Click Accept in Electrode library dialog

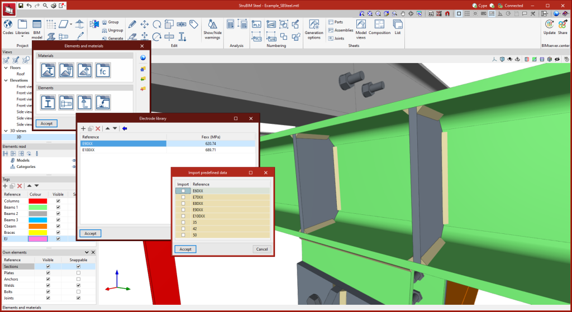(x=90, y=233)
